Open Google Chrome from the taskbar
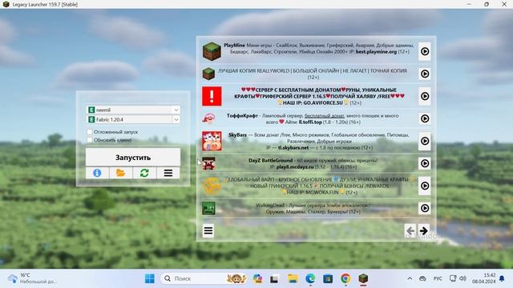This screenshot has width=513, height=288. (x=345, y=278)
